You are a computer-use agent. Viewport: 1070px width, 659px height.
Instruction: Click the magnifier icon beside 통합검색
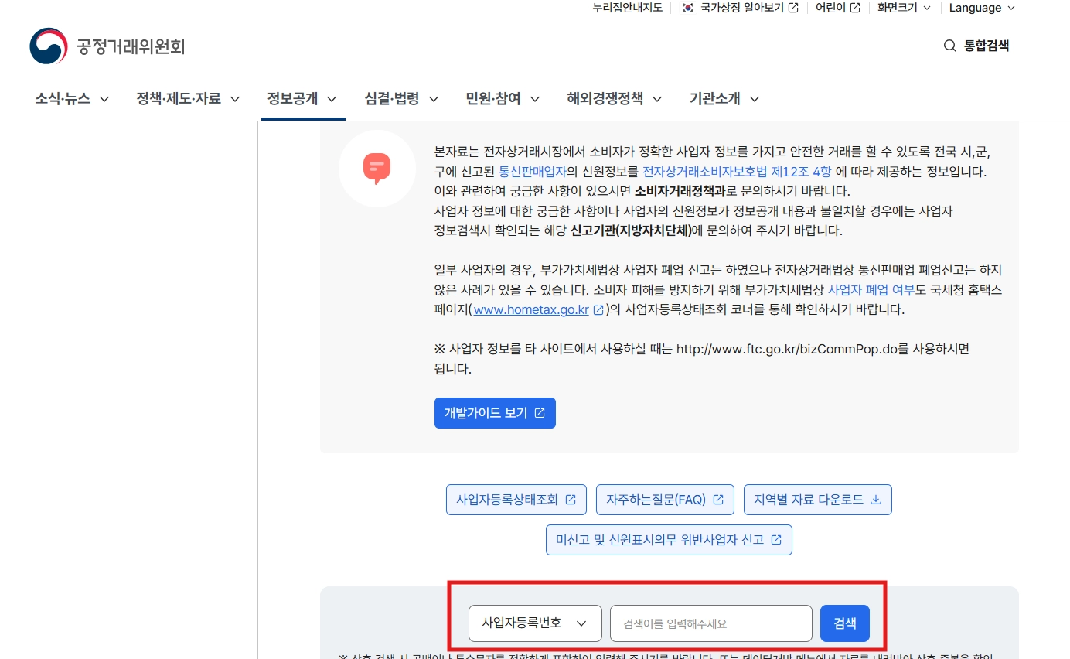coord(950,46)
